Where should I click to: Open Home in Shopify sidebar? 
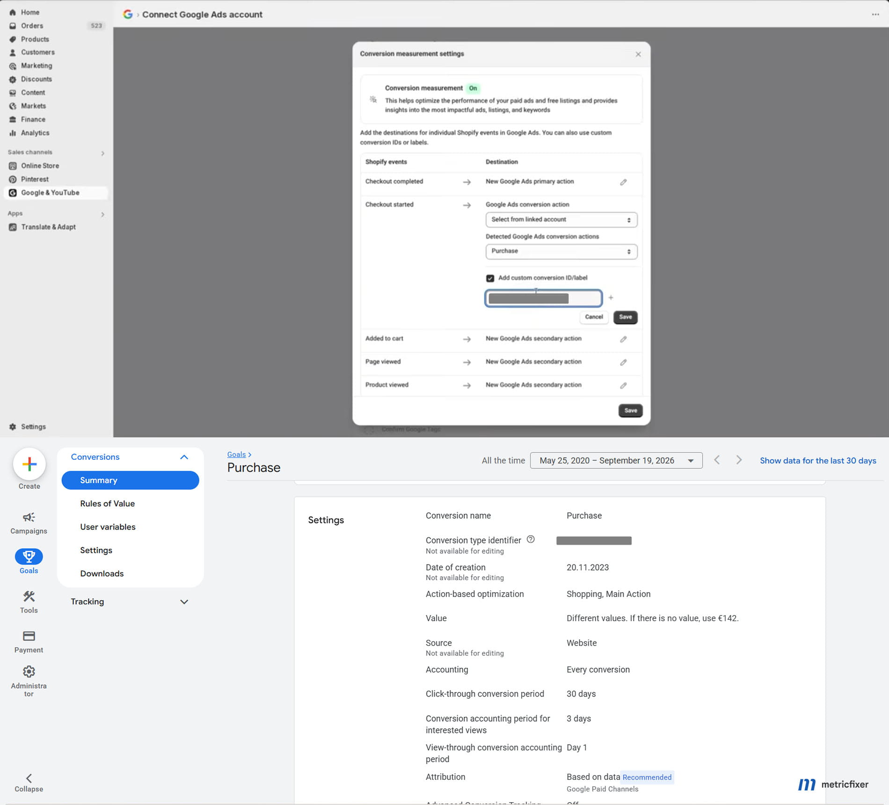coord(30,12)
